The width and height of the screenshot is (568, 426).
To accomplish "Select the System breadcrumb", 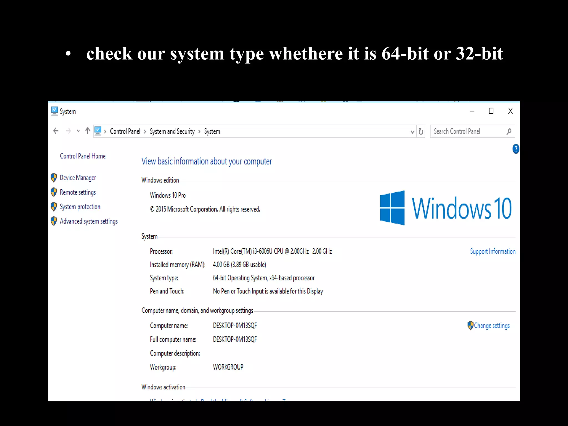I will [x=212, y=131].
